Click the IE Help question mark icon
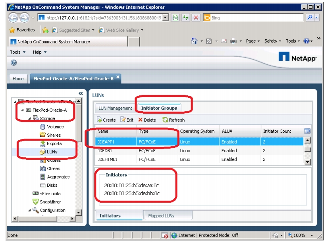Image resolution: width=326 pixels, height=244 pixels. [307, 41]
